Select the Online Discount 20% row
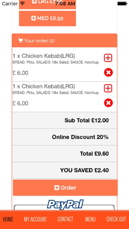129x229 pixels. pos(64,137)
